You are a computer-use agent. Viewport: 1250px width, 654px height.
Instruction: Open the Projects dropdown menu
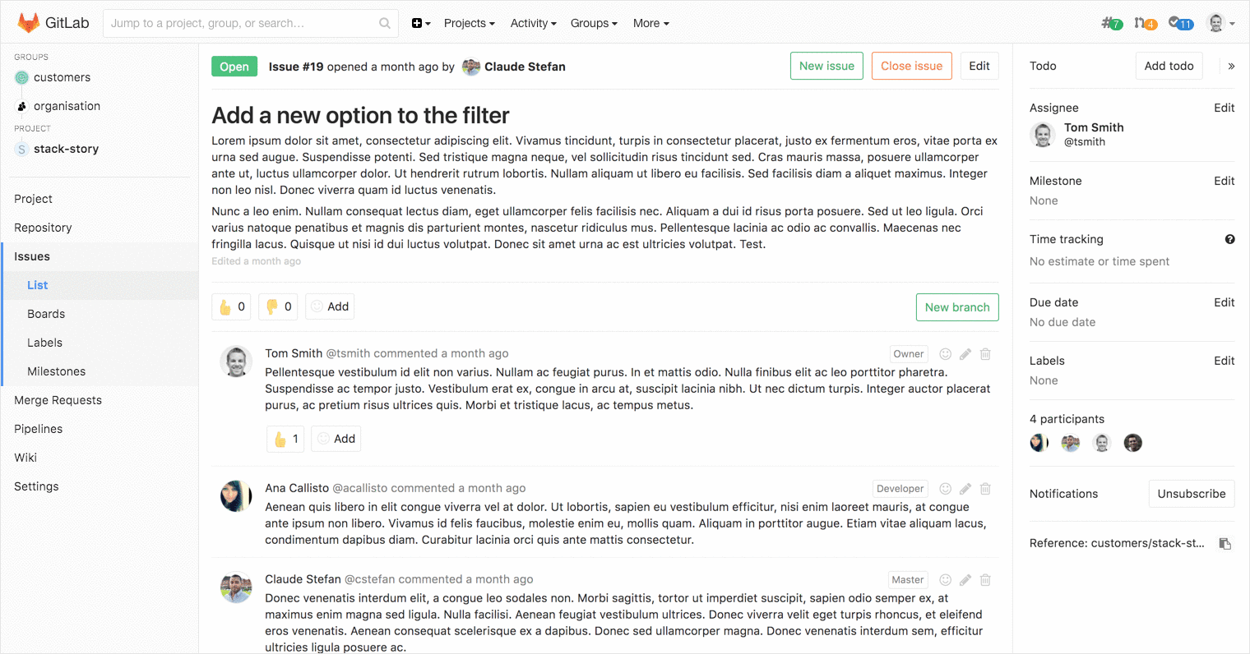[x=469, y=23]
